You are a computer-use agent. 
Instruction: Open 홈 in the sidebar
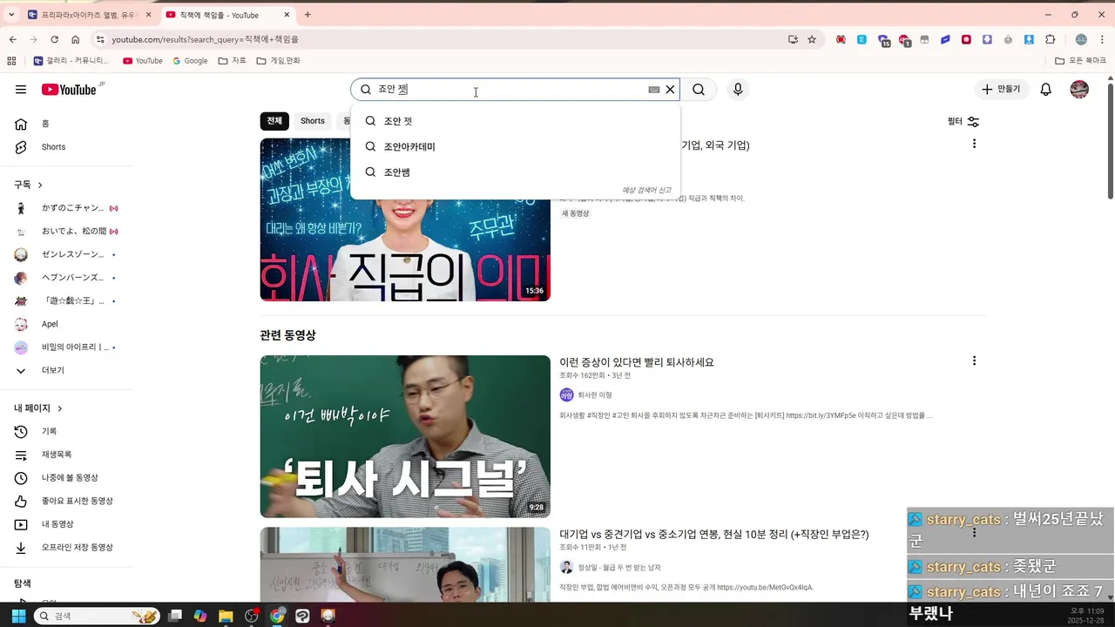coord(68,124)
